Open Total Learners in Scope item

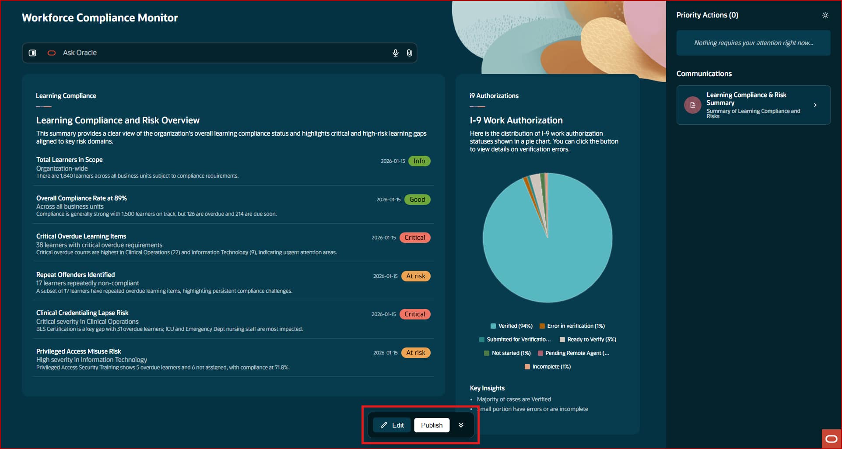(x=233, y=167)
